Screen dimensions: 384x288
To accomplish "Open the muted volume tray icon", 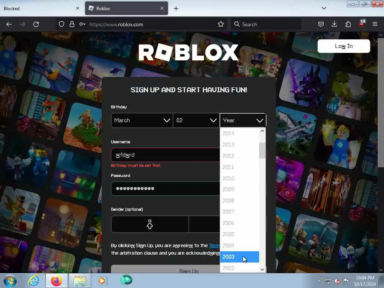I will pyautogui.click(x=337, y=281).
